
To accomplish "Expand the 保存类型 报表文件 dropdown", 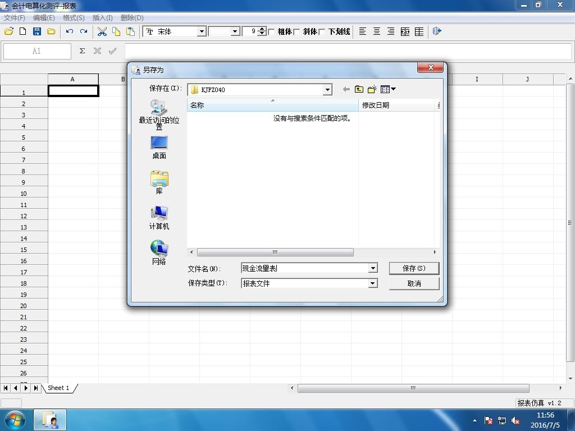I will pos(373,283).
